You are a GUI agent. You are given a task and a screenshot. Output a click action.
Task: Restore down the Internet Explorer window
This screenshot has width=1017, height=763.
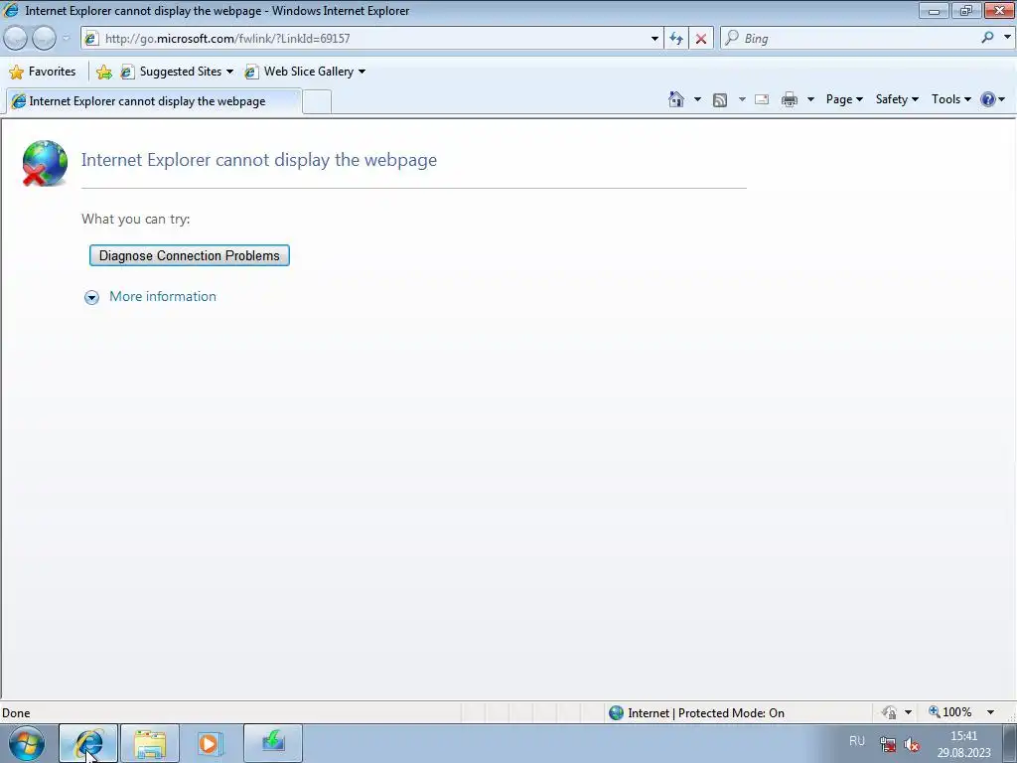point(966,10)
